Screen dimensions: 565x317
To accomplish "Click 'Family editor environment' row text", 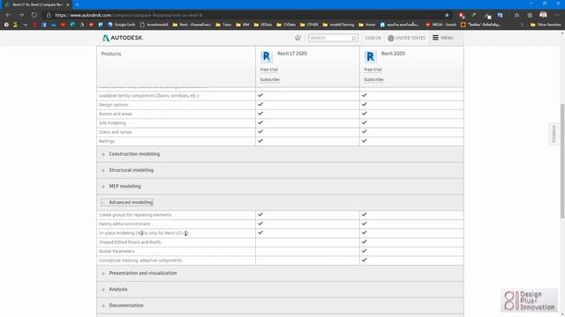I will point(124,224).
